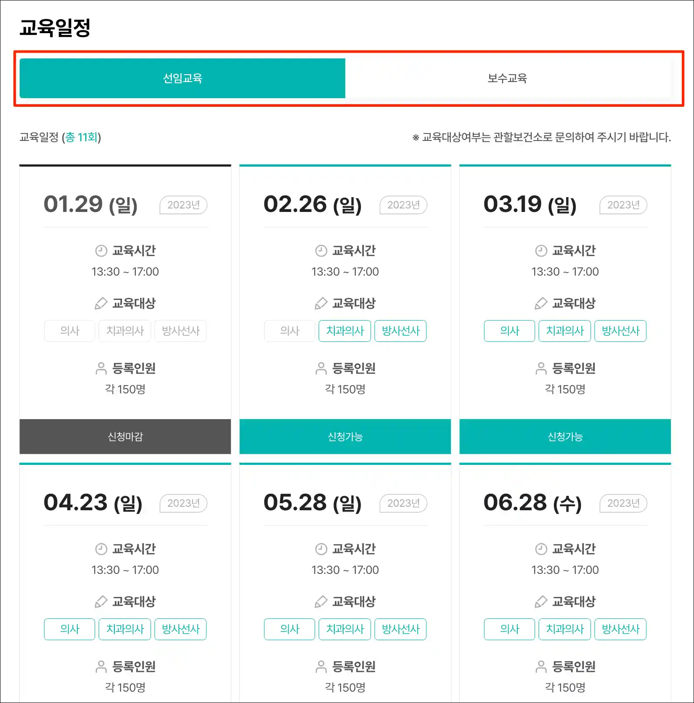The height and width of the screenshot is (703, 694).
Task: Click 신청가능 for the 02.26 session
Action: click(x=345, y=437)
